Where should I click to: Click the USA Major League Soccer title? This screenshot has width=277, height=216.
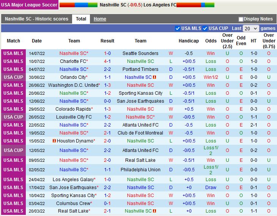29,5
